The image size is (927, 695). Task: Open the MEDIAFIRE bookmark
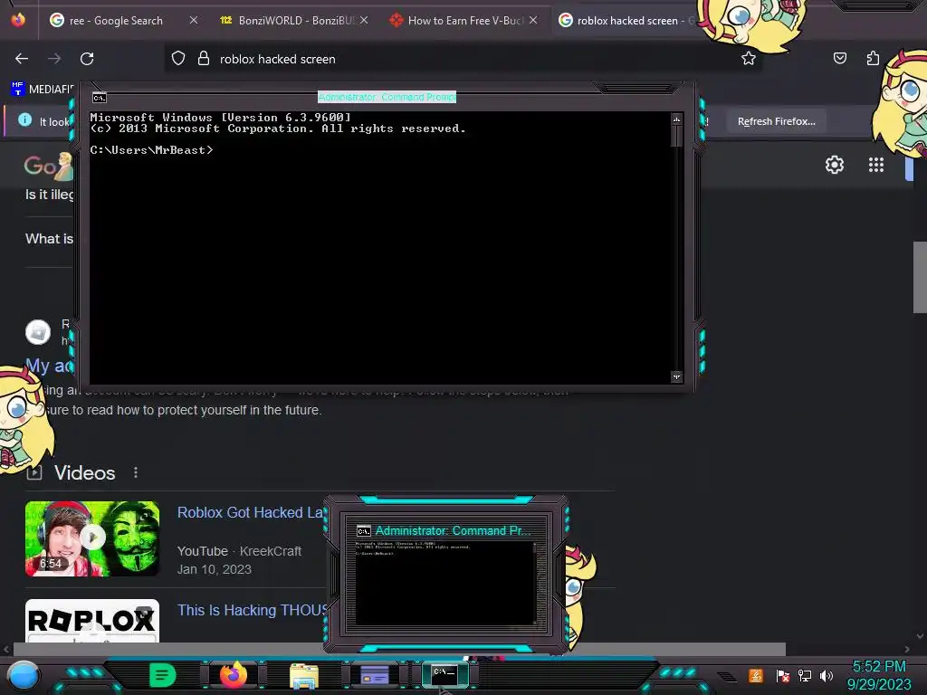pyautogui.click(x=43, y=90)
